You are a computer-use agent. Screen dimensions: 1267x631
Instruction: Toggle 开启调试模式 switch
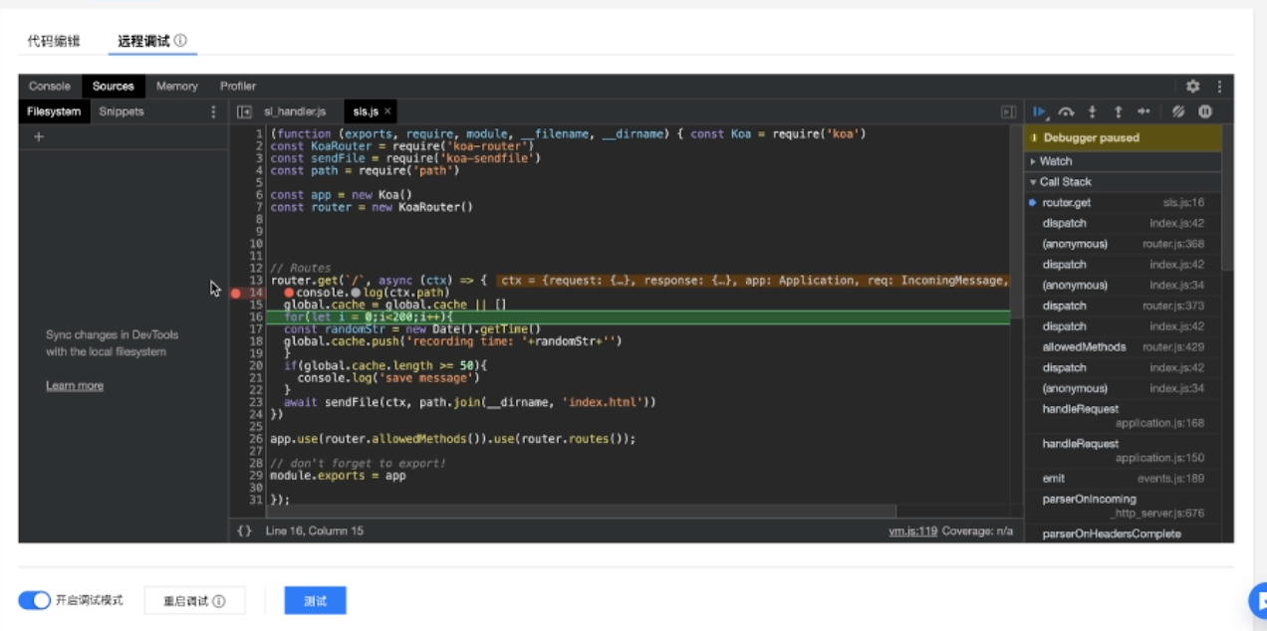coord(34,600)
